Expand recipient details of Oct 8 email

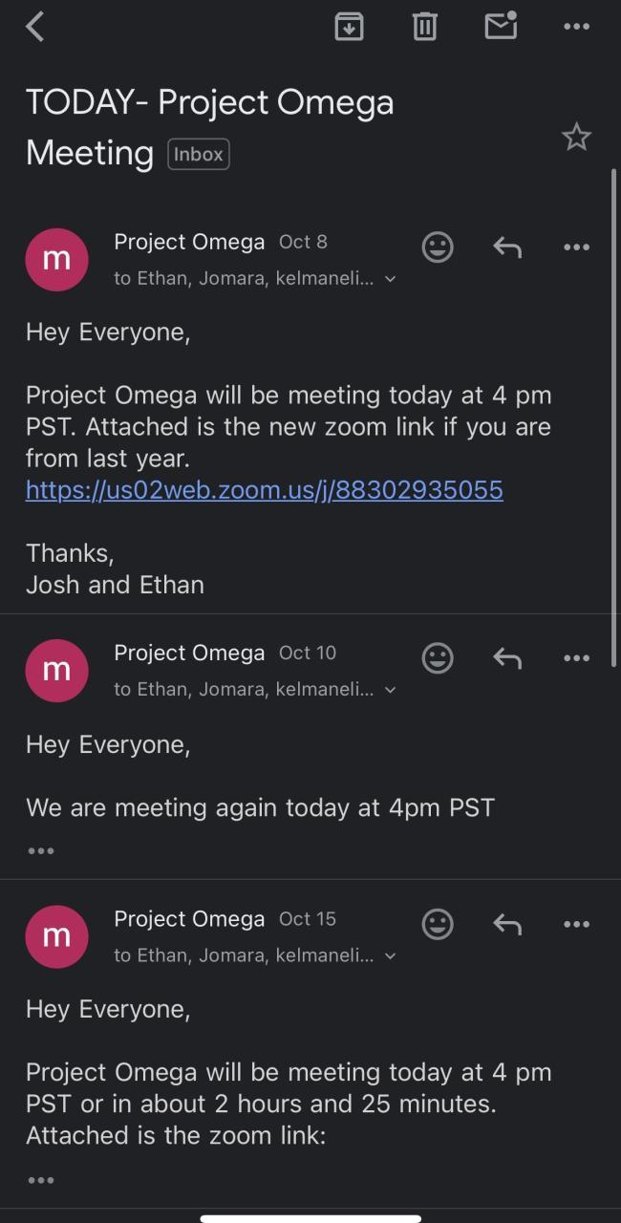390,279
